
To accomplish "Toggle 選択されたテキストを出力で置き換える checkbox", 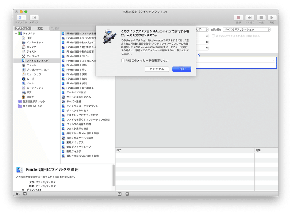I will point(214,36).
